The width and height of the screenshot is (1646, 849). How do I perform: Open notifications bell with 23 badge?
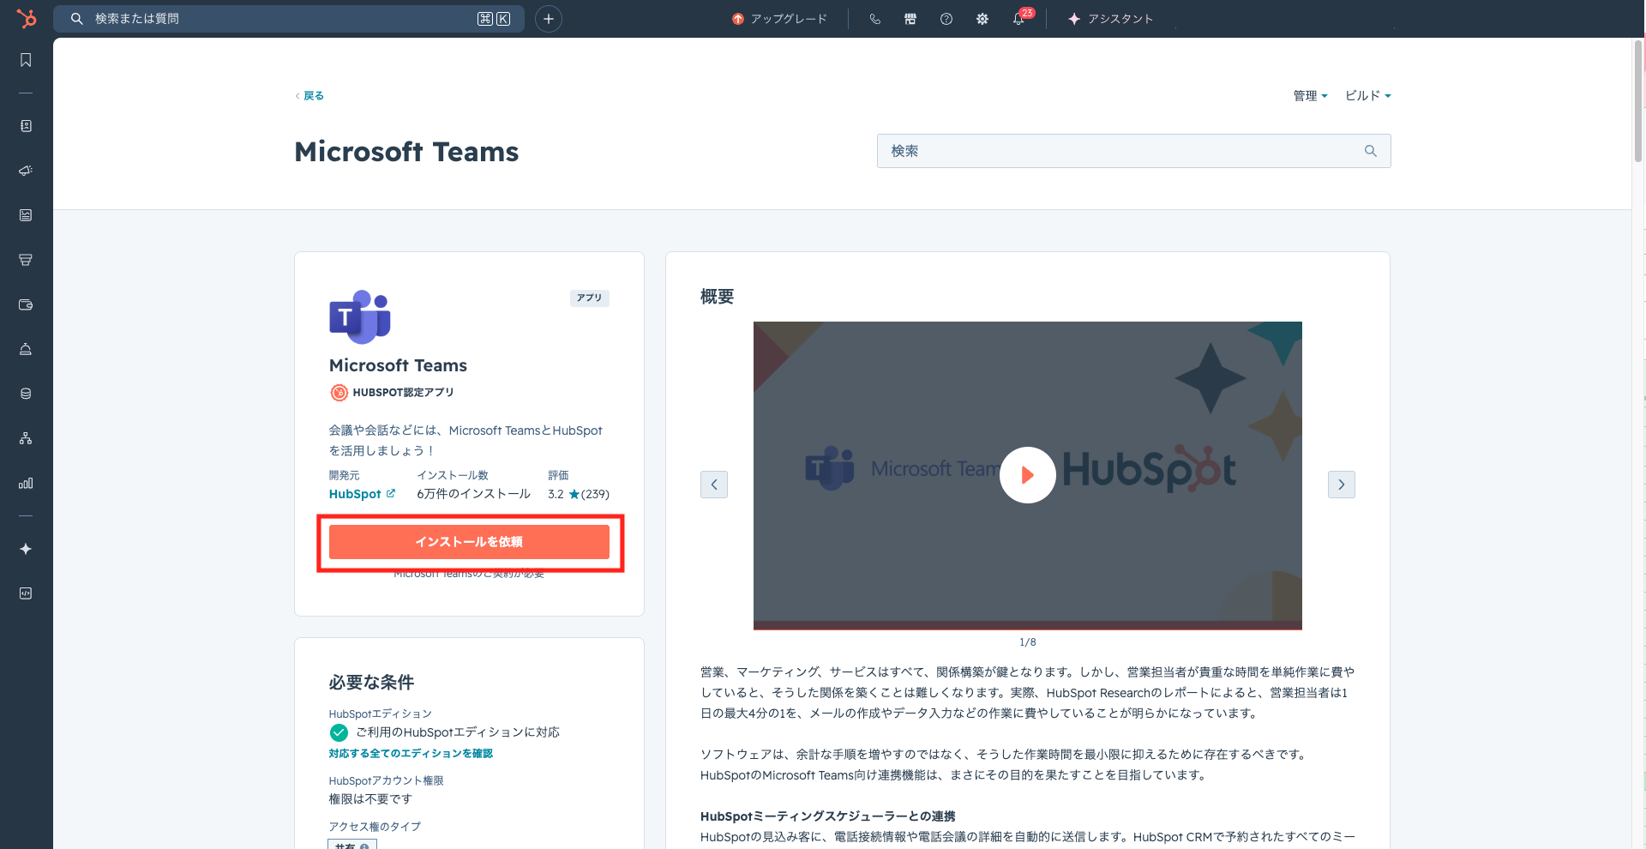[x=1019, y=18]
